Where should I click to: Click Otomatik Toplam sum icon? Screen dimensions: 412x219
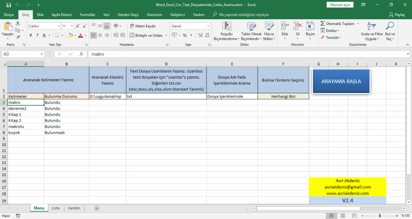pyautogui.click(x=323, y=24)
